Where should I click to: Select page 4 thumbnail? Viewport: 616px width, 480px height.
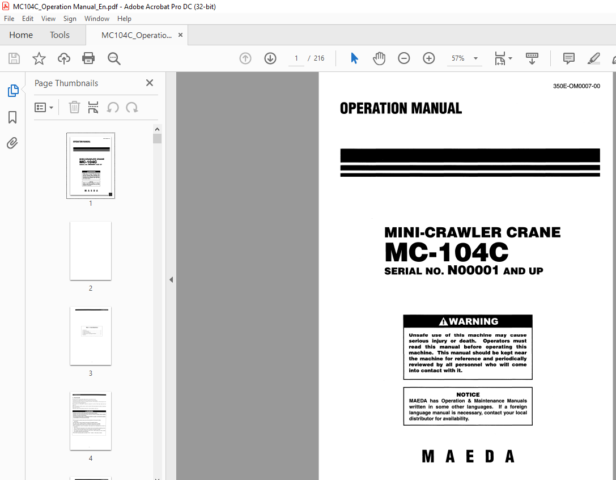point(91,420)
